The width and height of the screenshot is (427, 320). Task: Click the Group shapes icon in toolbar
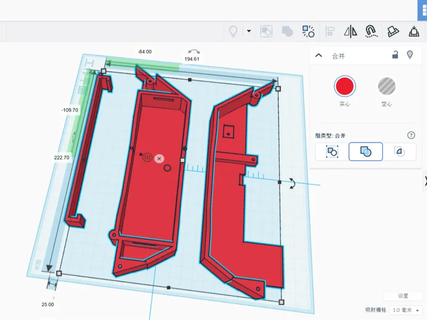(x=266, y=31)
